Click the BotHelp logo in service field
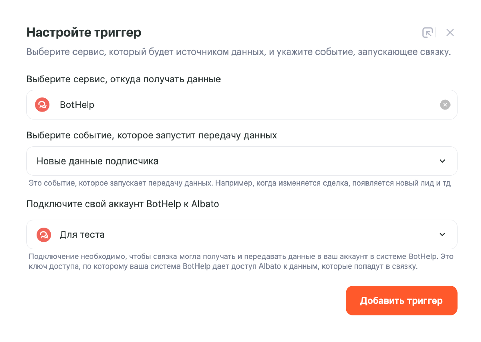Screen dimensions: 481x342 tap(42, 105)
